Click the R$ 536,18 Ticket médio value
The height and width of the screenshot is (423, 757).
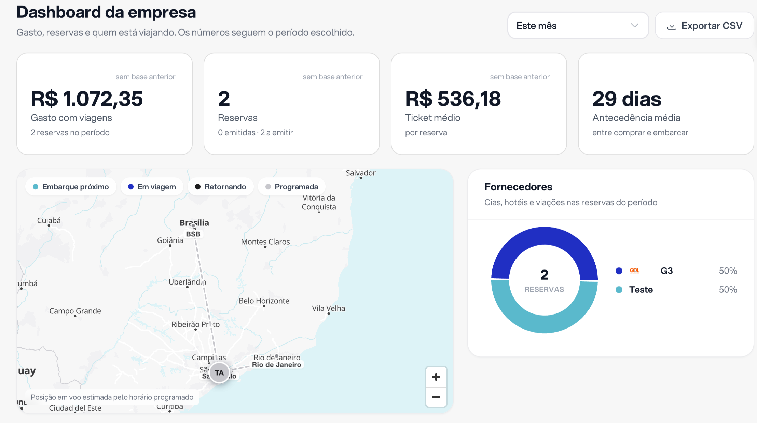coord(453,99)
